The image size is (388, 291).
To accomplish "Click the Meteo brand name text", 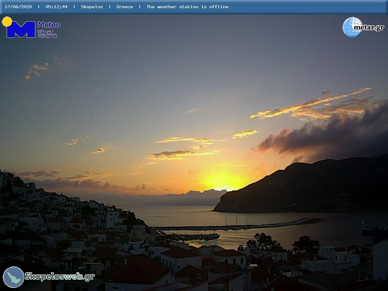I will (49, 25).
